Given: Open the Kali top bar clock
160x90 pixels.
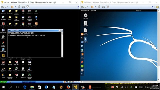Looking at the screenshot, I should [138, 10].
